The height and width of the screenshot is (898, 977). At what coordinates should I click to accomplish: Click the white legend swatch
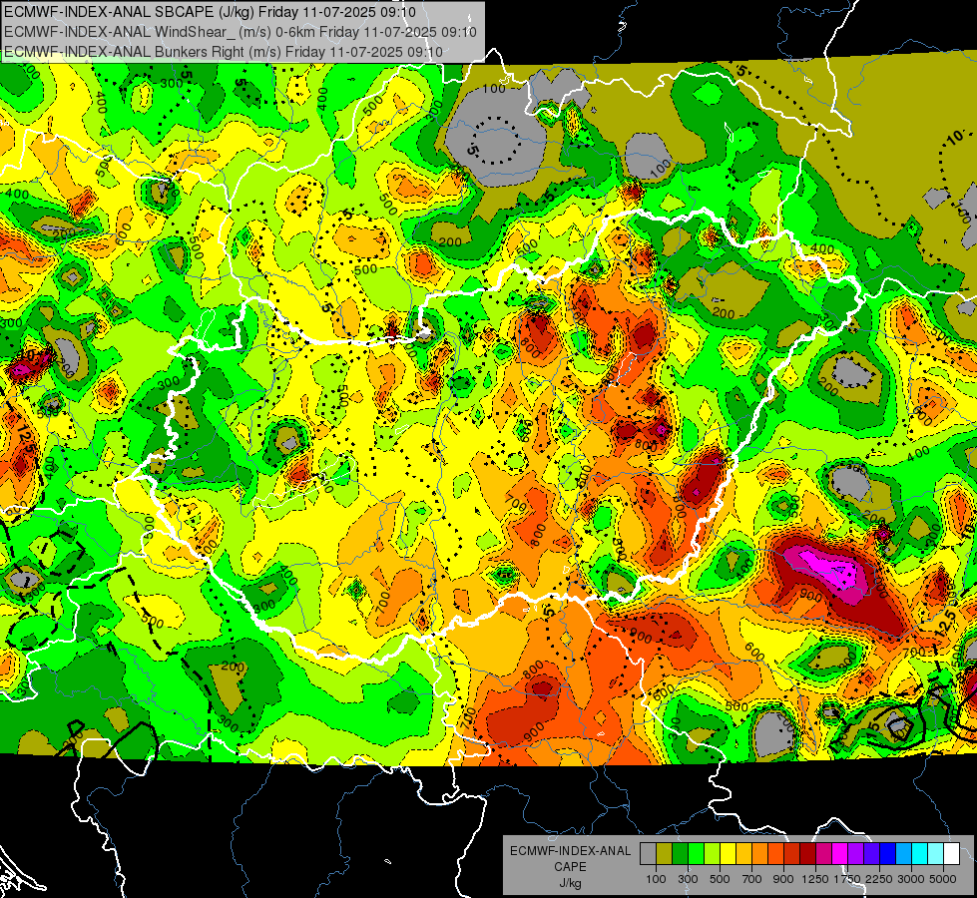[x=952, y=854]
